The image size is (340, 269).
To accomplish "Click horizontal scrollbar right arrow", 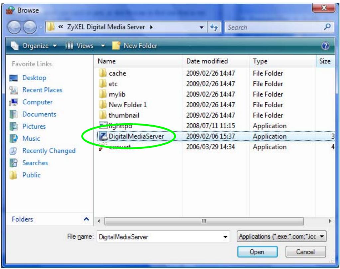I will [x=330, y=221].
